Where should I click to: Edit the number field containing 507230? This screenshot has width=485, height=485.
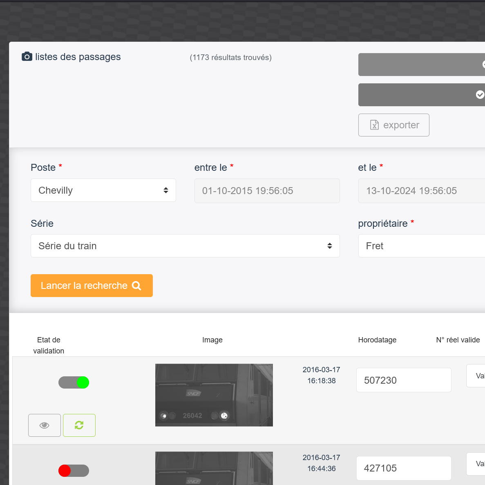pyautogui.click(x=403, y=380)
